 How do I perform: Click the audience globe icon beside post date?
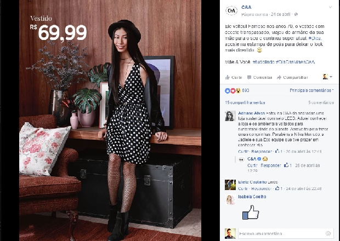(x=296, y=14)
